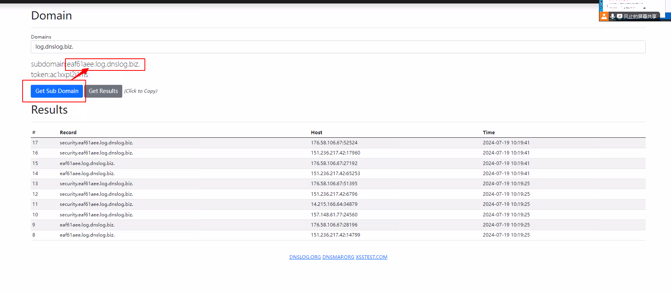Image resolution: width=671 pixels, height=293 pixels.
Task: Click host 157.148.61.77:24560 in row 10
Action: click(x=334, y=215)
